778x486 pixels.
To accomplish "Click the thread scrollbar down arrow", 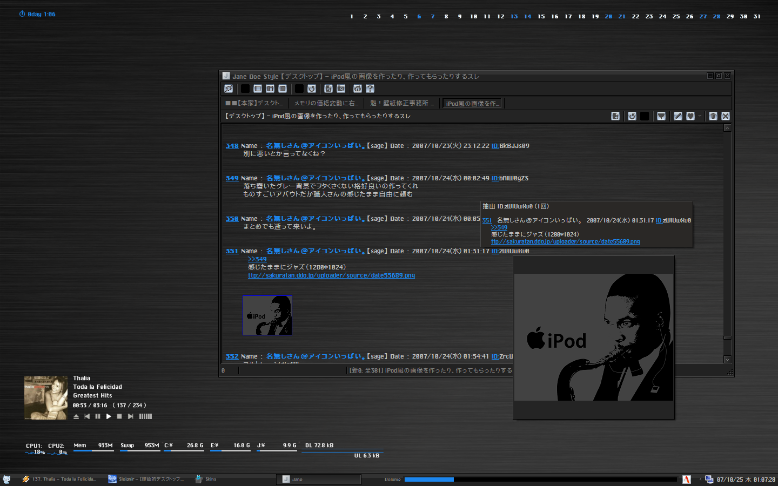I will 727,360.
